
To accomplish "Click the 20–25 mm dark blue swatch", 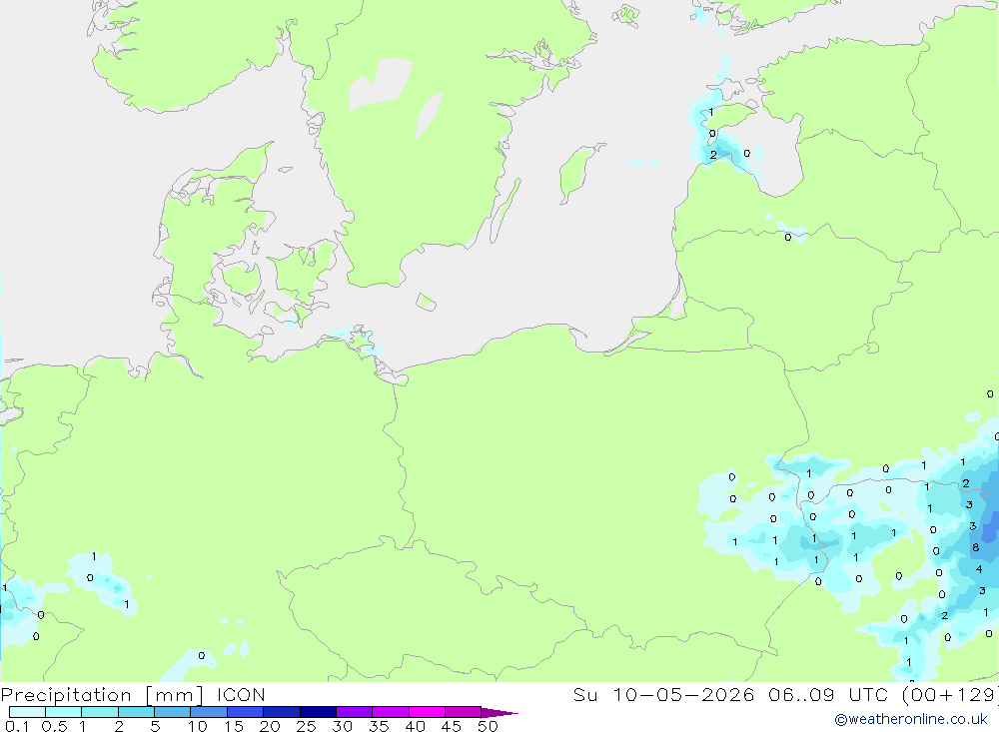I will 282,712.
